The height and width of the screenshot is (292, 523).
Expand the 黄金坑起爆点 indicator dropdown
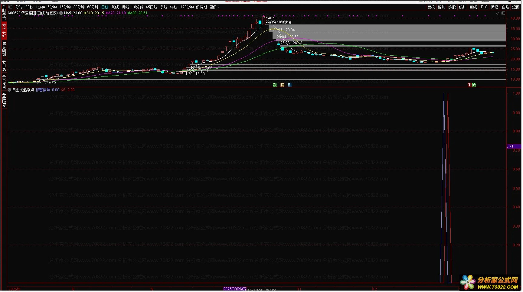(9, 90)
